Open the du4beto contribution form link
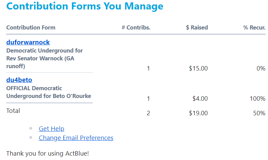Image resolution: width=268 pixels, height=160 pixels. 19,80
